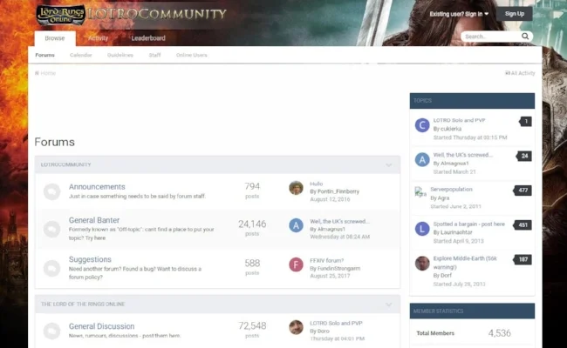
Task: Open Online Users in the sub menu
Action: pyautogui.click(x=192, y=55)
